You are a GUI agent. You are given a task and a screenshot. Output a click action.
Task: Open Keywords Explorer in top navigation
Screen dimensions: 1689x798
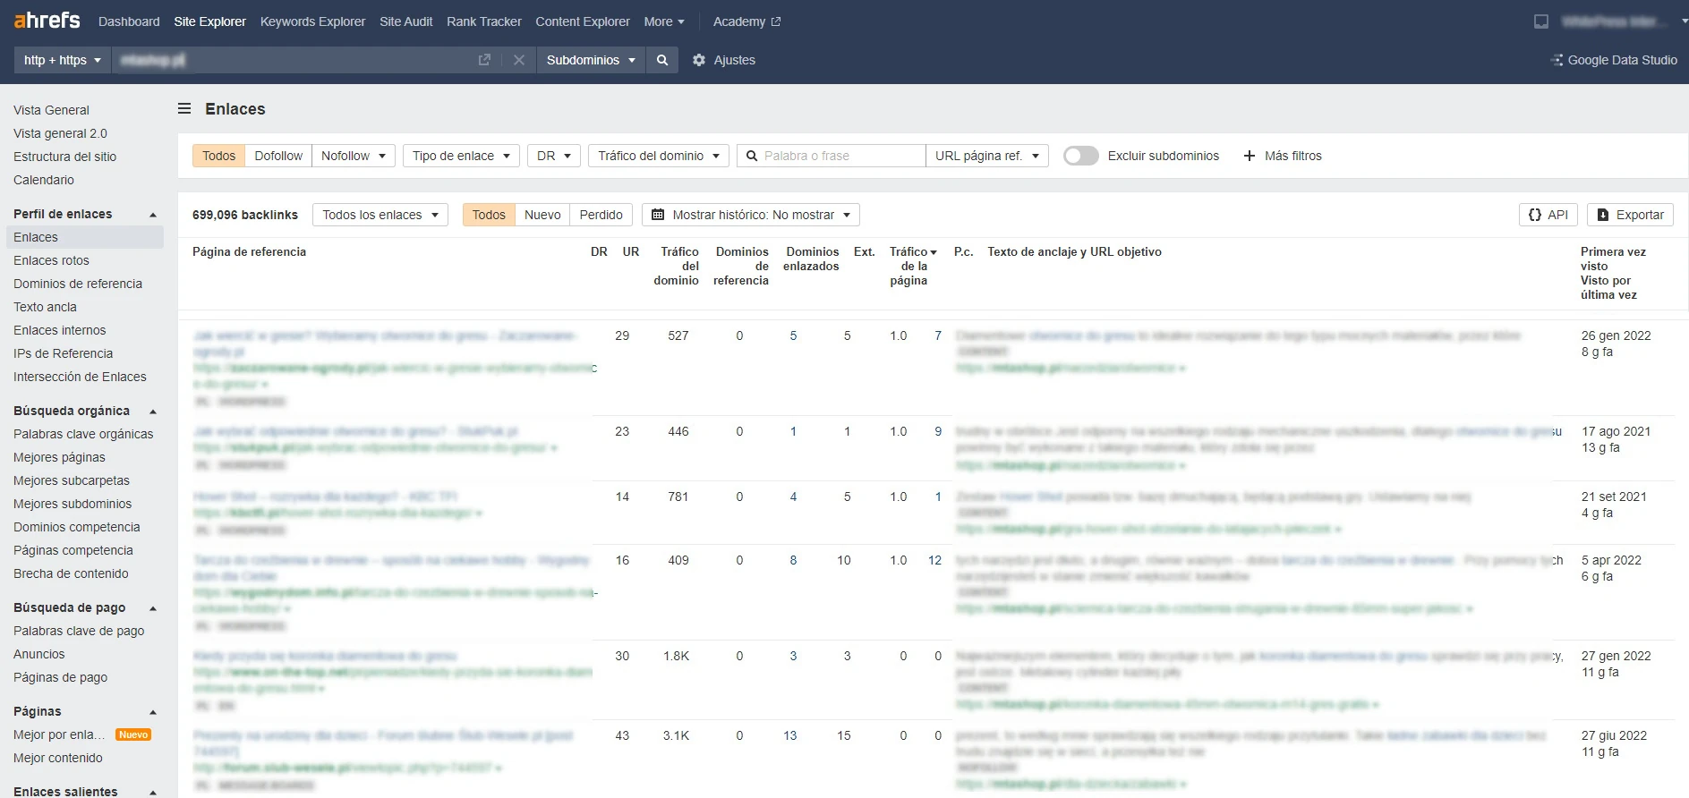pyautogui.click(x=312, y=21)
